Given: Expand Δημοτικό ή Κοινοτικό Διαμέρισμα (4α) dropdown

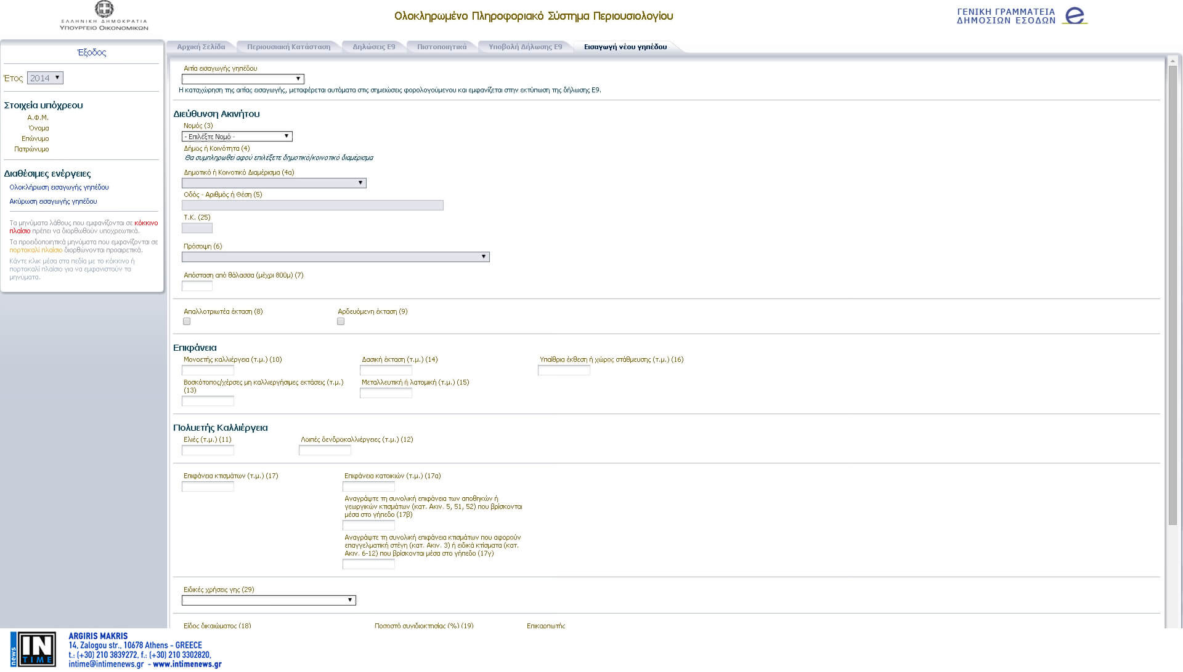Looking at the screenshot, I should pos(274,183).
